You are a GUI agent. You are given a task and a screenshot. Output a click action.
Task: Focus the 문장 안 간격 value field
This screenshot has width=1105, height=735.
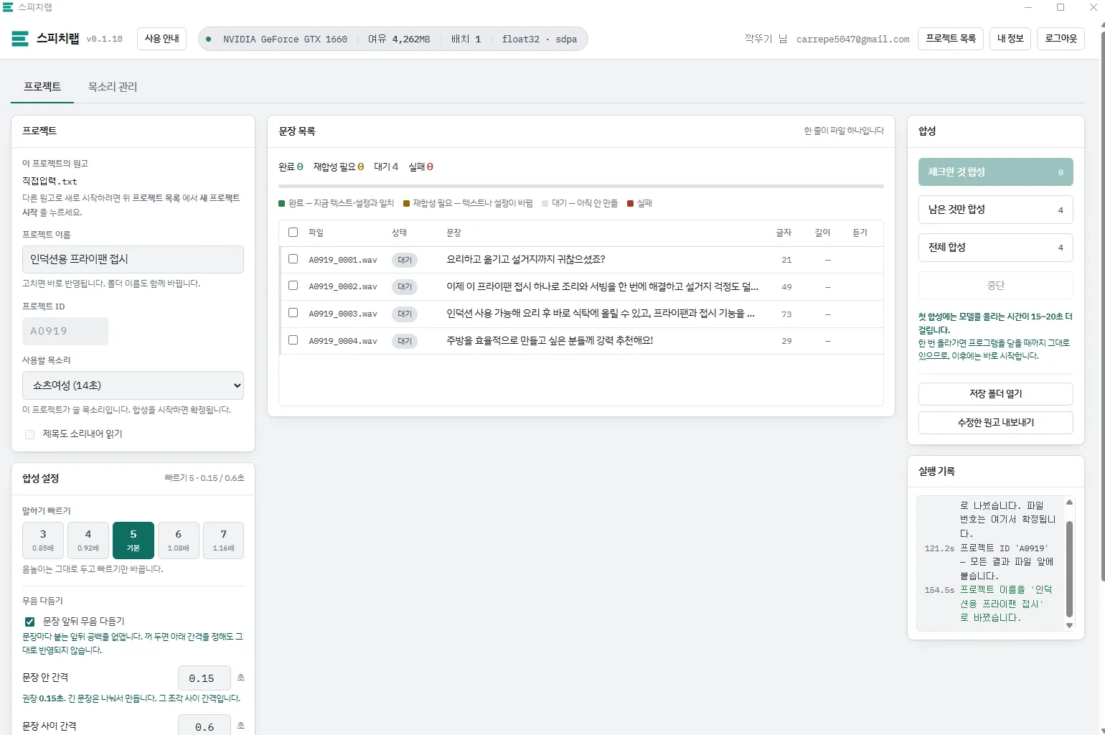204,678
